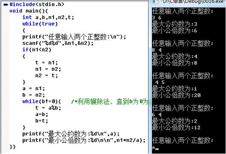Screen dimensions: 226x154
Task: Click the console title 'D:\C语言\Debug\0016.exe'
Action: coord(193,2)
